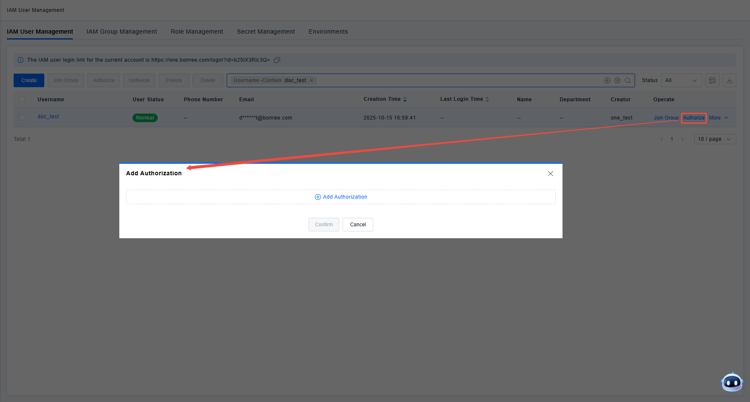Screen dimensions: 750x402
Task: Copy the IAM user login link
Action: pos(277,60)
